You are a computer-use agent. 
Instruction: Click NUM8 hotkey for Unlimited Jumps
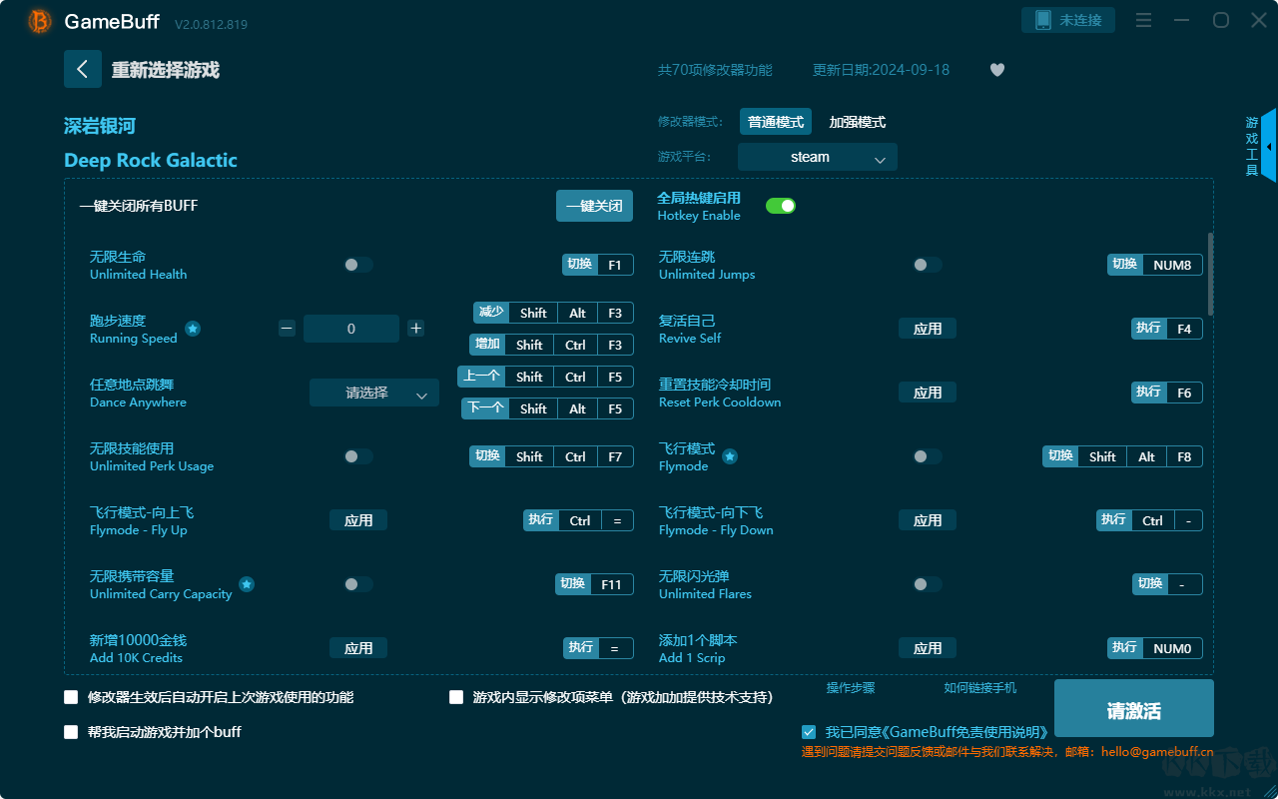point(1172,265)
